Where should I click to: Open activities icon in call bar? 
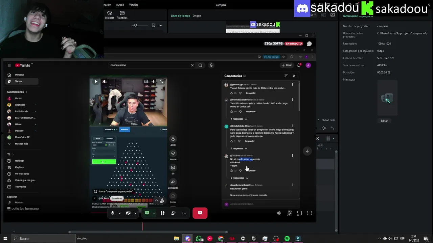[162, 213]
